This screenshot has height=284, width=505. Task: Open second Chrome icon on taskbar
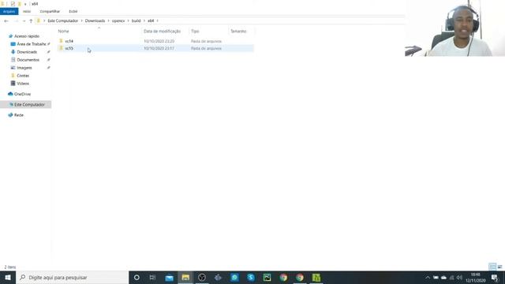point(300,277)
